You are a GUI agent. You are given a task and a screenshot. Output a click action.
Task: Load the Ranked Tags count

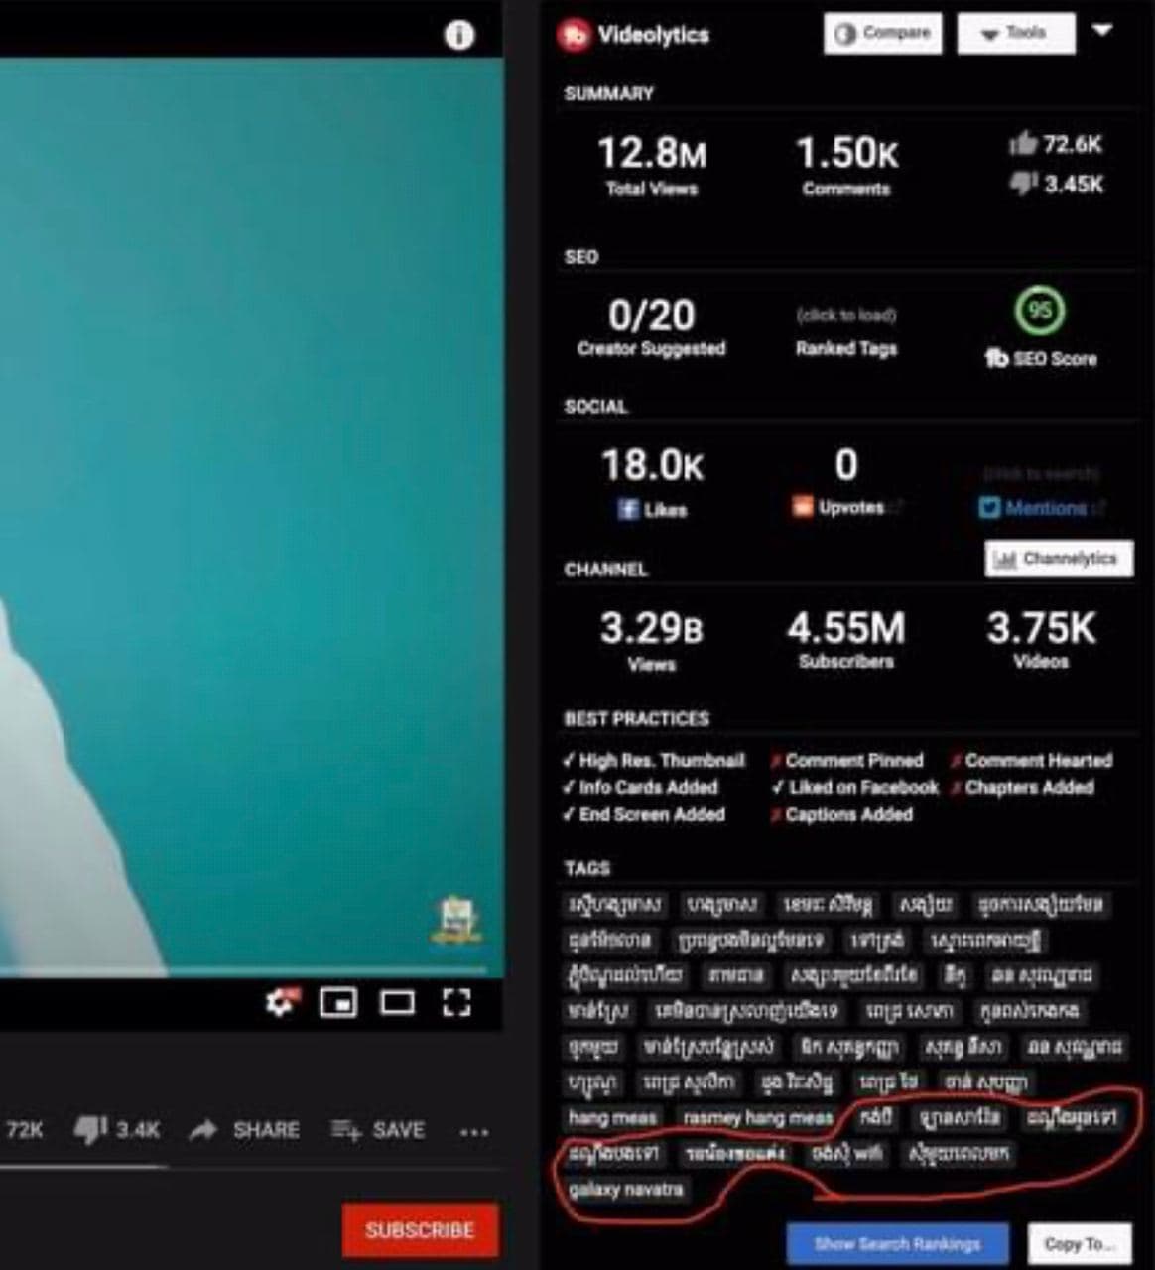[846, 316]
